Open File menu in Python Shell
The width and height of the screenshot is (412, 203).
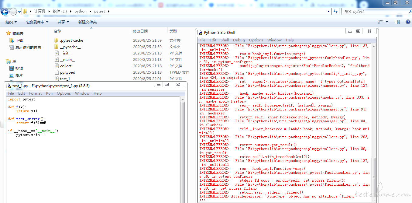(x=203, y=40)
